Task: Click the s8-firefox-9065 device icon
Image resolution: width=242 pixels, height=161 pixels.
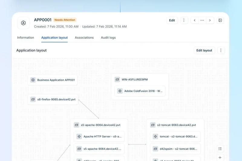Action: (33, 99)
